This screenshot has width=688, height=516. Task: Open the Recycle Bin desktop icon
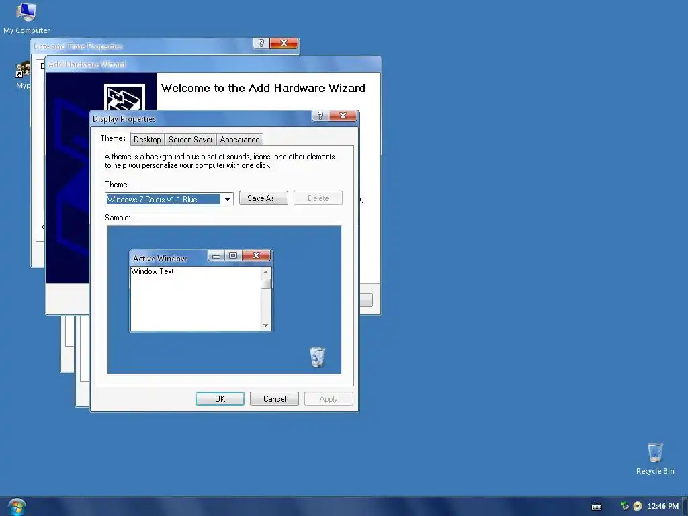pos(654,458)
